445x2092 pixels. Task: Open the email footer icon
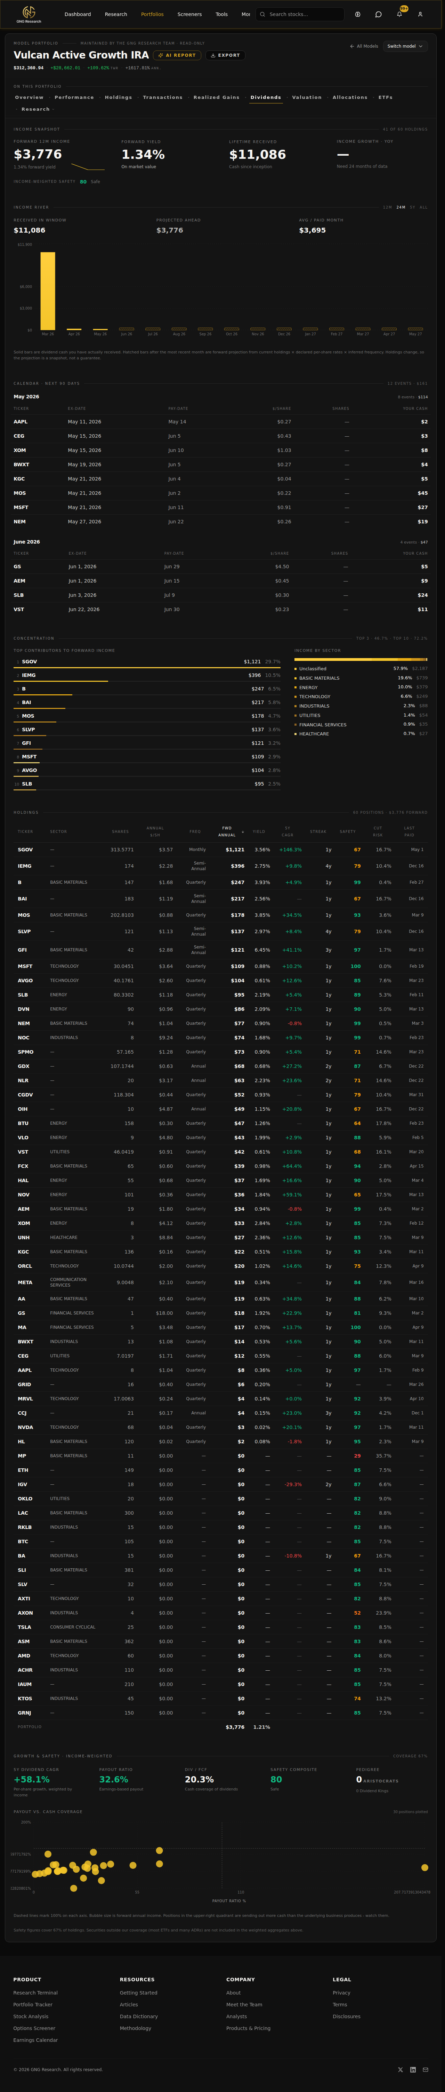click(x=425, y=2069)
